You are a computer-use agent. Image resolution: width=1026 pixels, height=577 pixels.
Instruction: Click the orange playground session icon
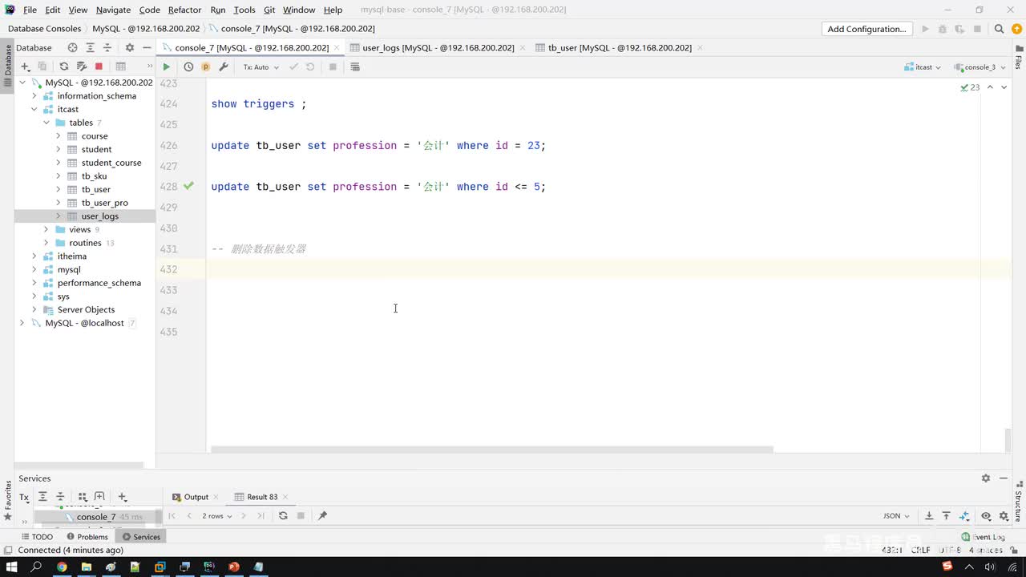coord(205,67)
